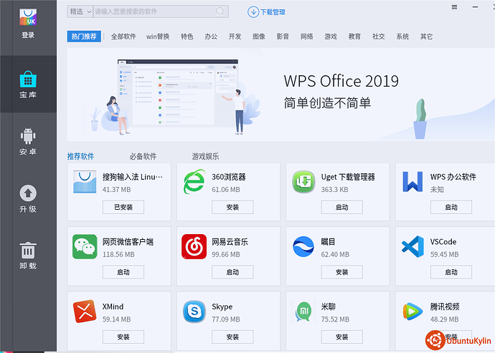Click the 腾讯视频 title text
The height and width of the screenshot is (353, 495).
click(445, 306)
